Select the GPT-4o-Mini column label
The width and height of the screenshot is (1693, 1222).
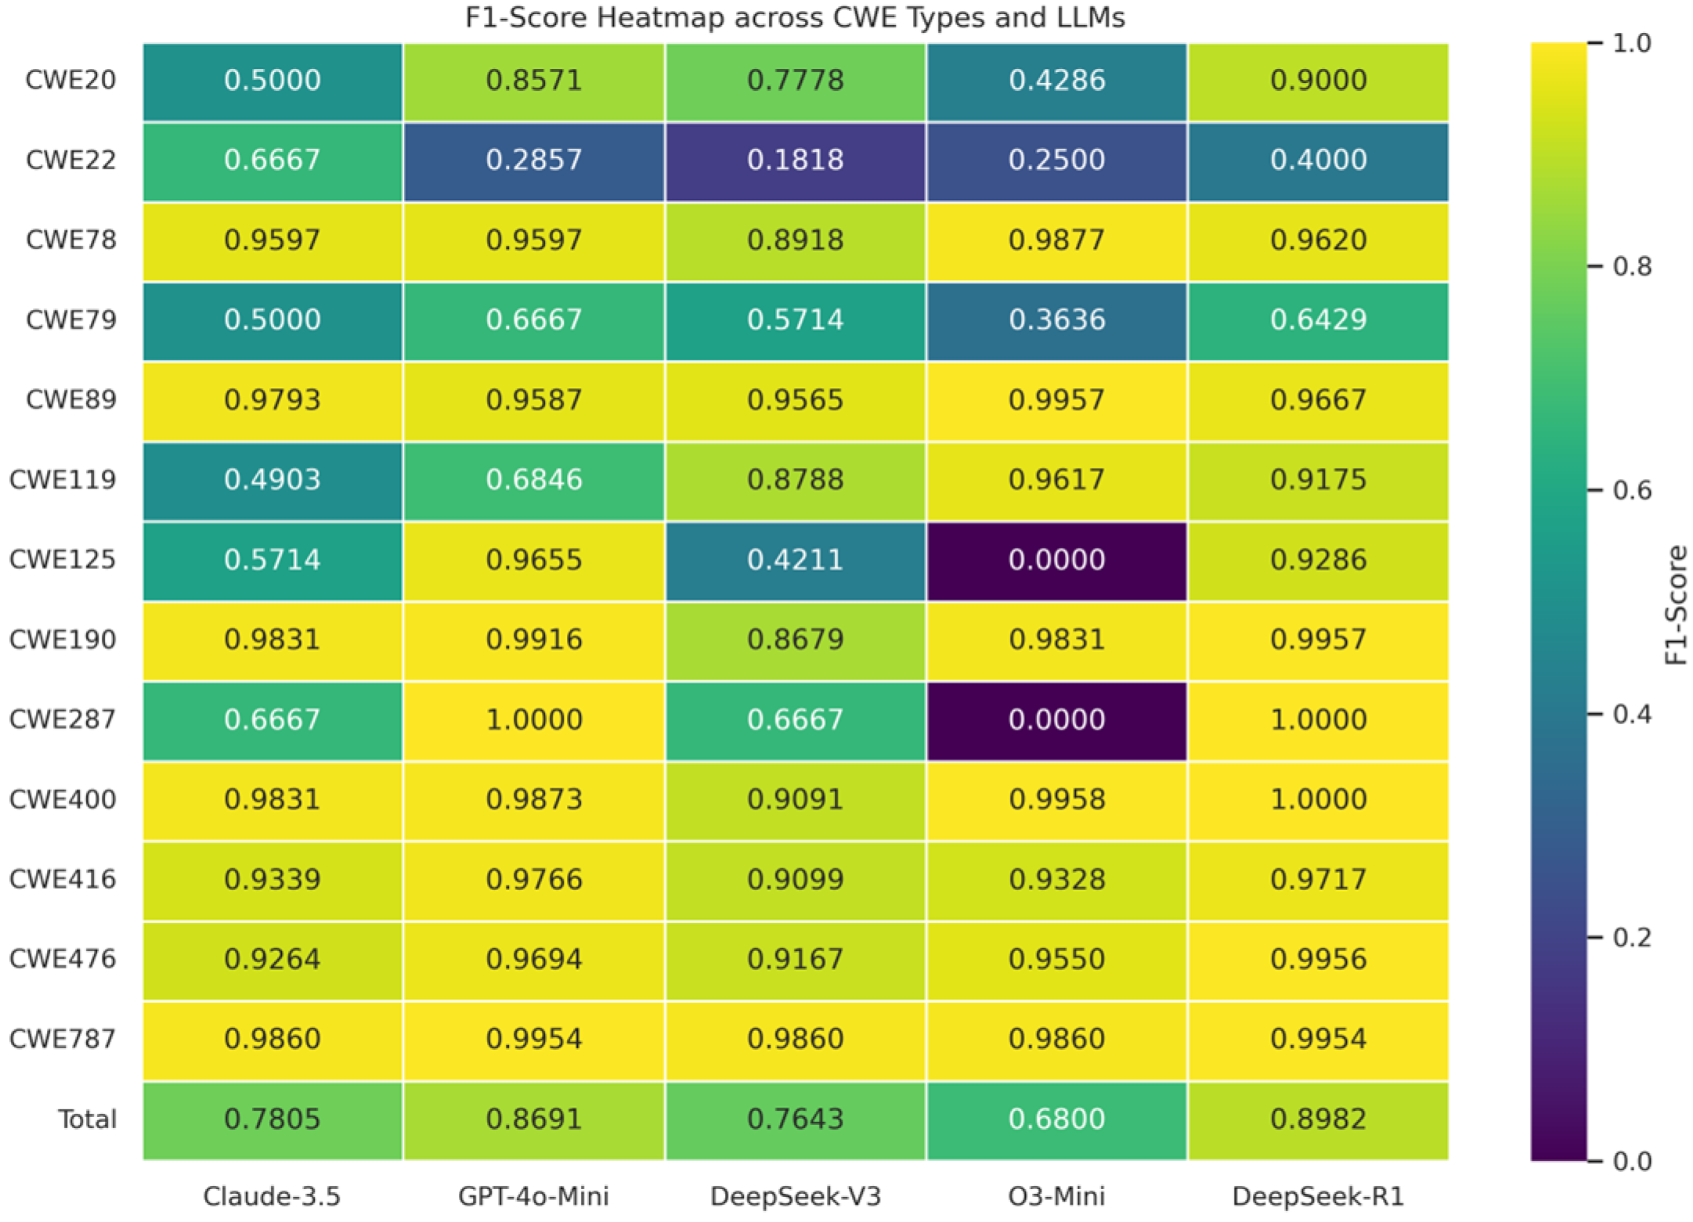pos(533,1196)
